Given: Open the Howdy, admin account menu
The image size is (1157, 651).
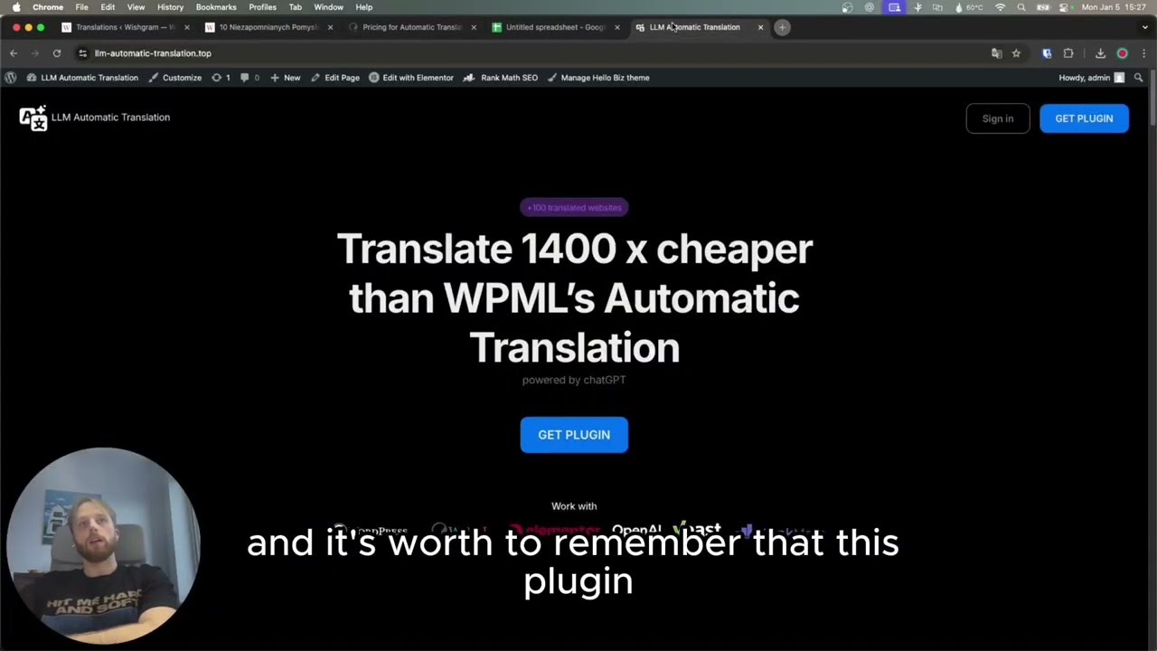Looking at the screenshot, I should coord(1091,78).
